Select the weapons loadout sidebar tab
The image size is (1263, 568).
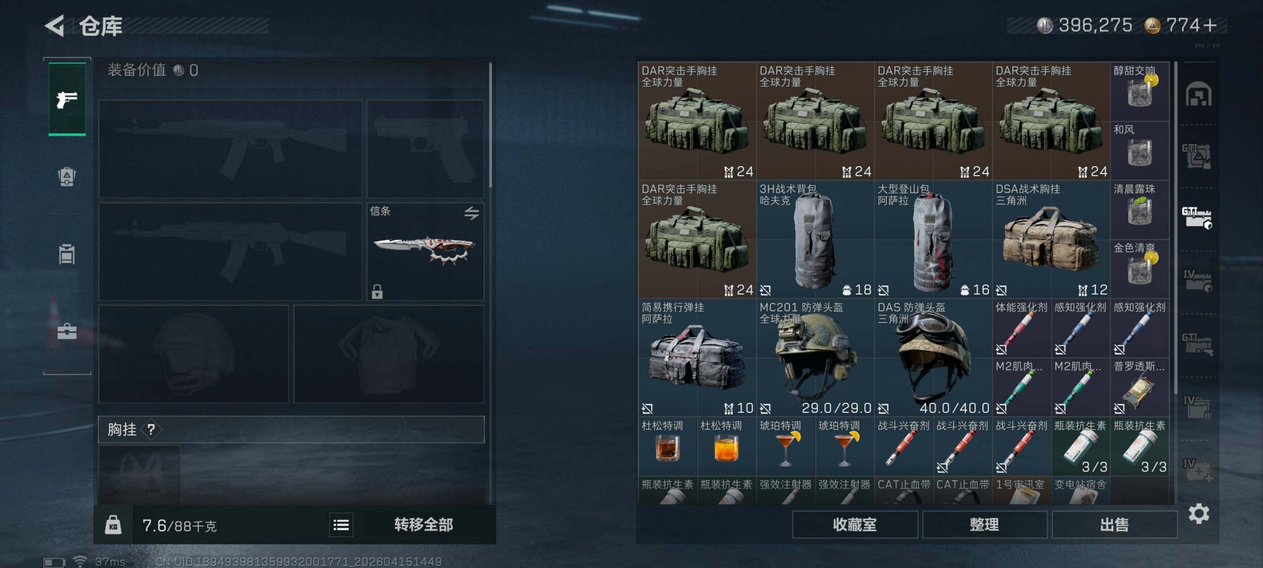(67, 99)
